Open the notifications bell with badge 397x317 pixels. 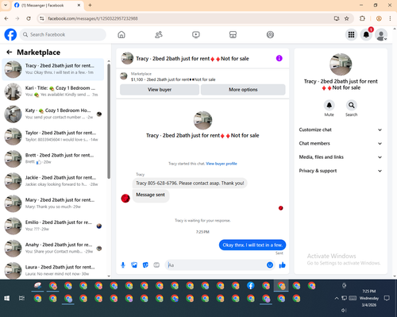366,35
